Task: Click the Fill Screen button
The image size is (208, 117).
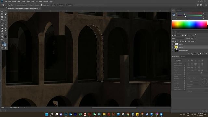Action: 69,5
